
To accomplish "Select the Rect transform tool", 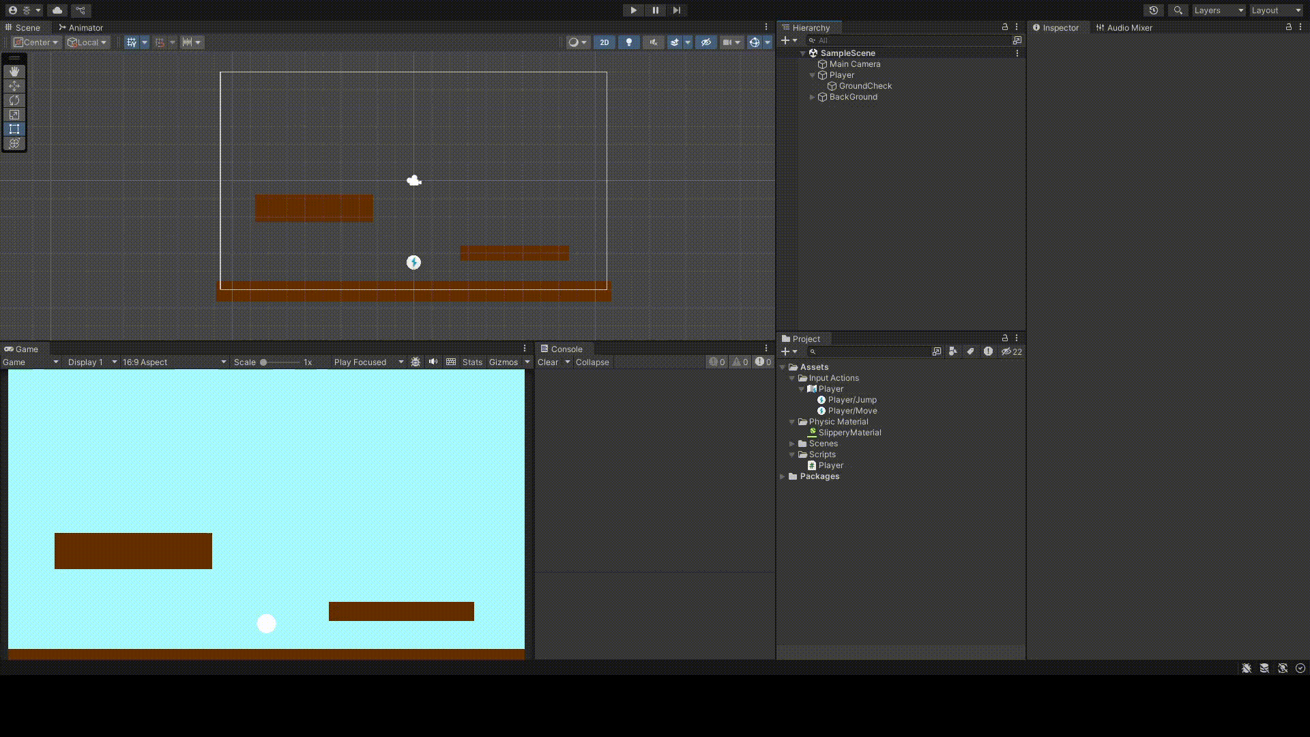I will pos(14,129).
